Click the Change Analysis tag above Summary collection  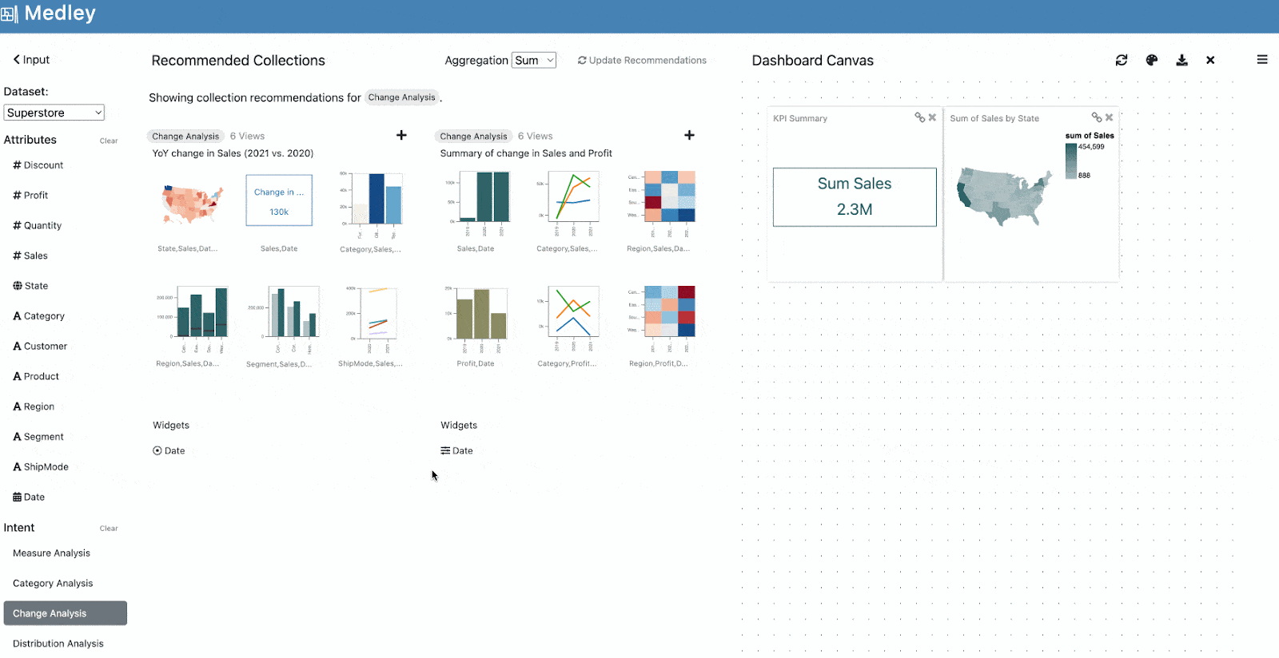(x=473, y=137)
